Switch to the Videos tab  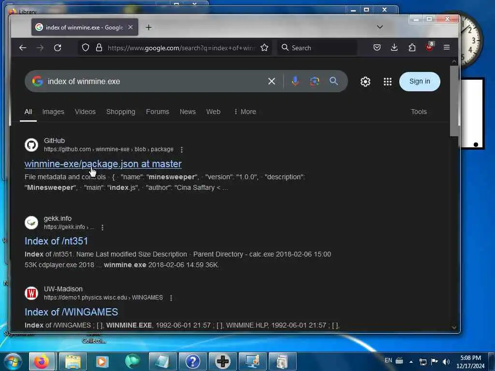[x=85, y=112]
